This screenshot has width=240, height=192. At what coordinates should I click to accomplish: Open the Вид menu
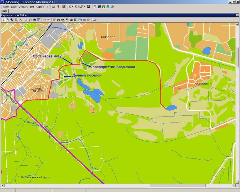tap(32, 7)
